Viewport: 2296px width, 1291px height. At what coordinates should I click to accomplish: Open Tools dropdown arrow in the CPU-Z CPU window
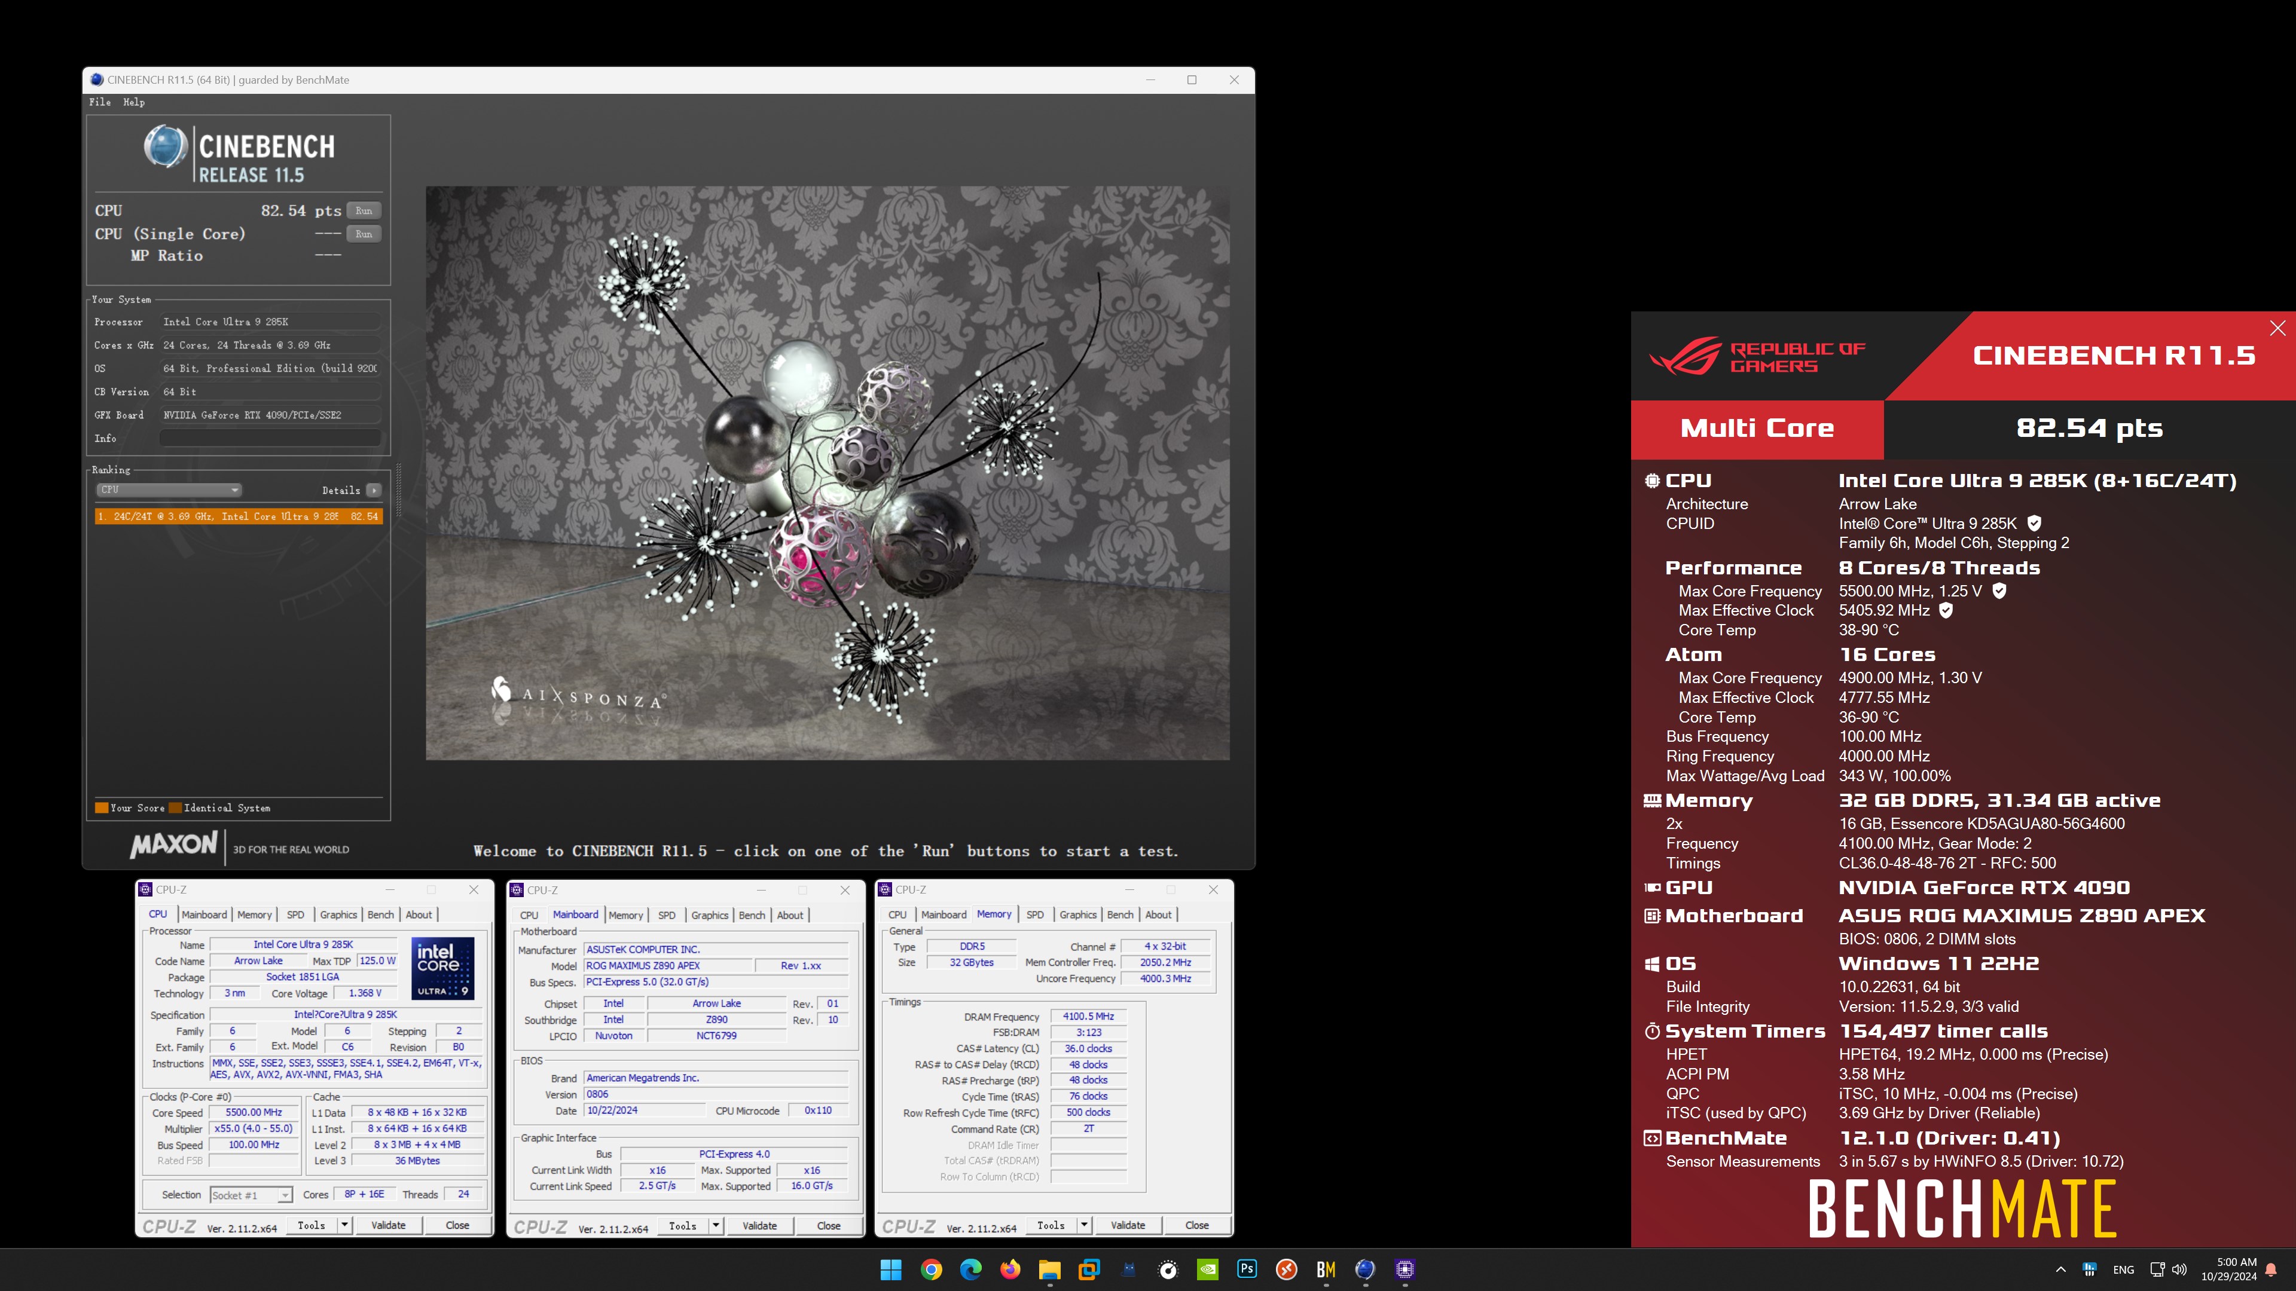click(x=344, y=1225)
